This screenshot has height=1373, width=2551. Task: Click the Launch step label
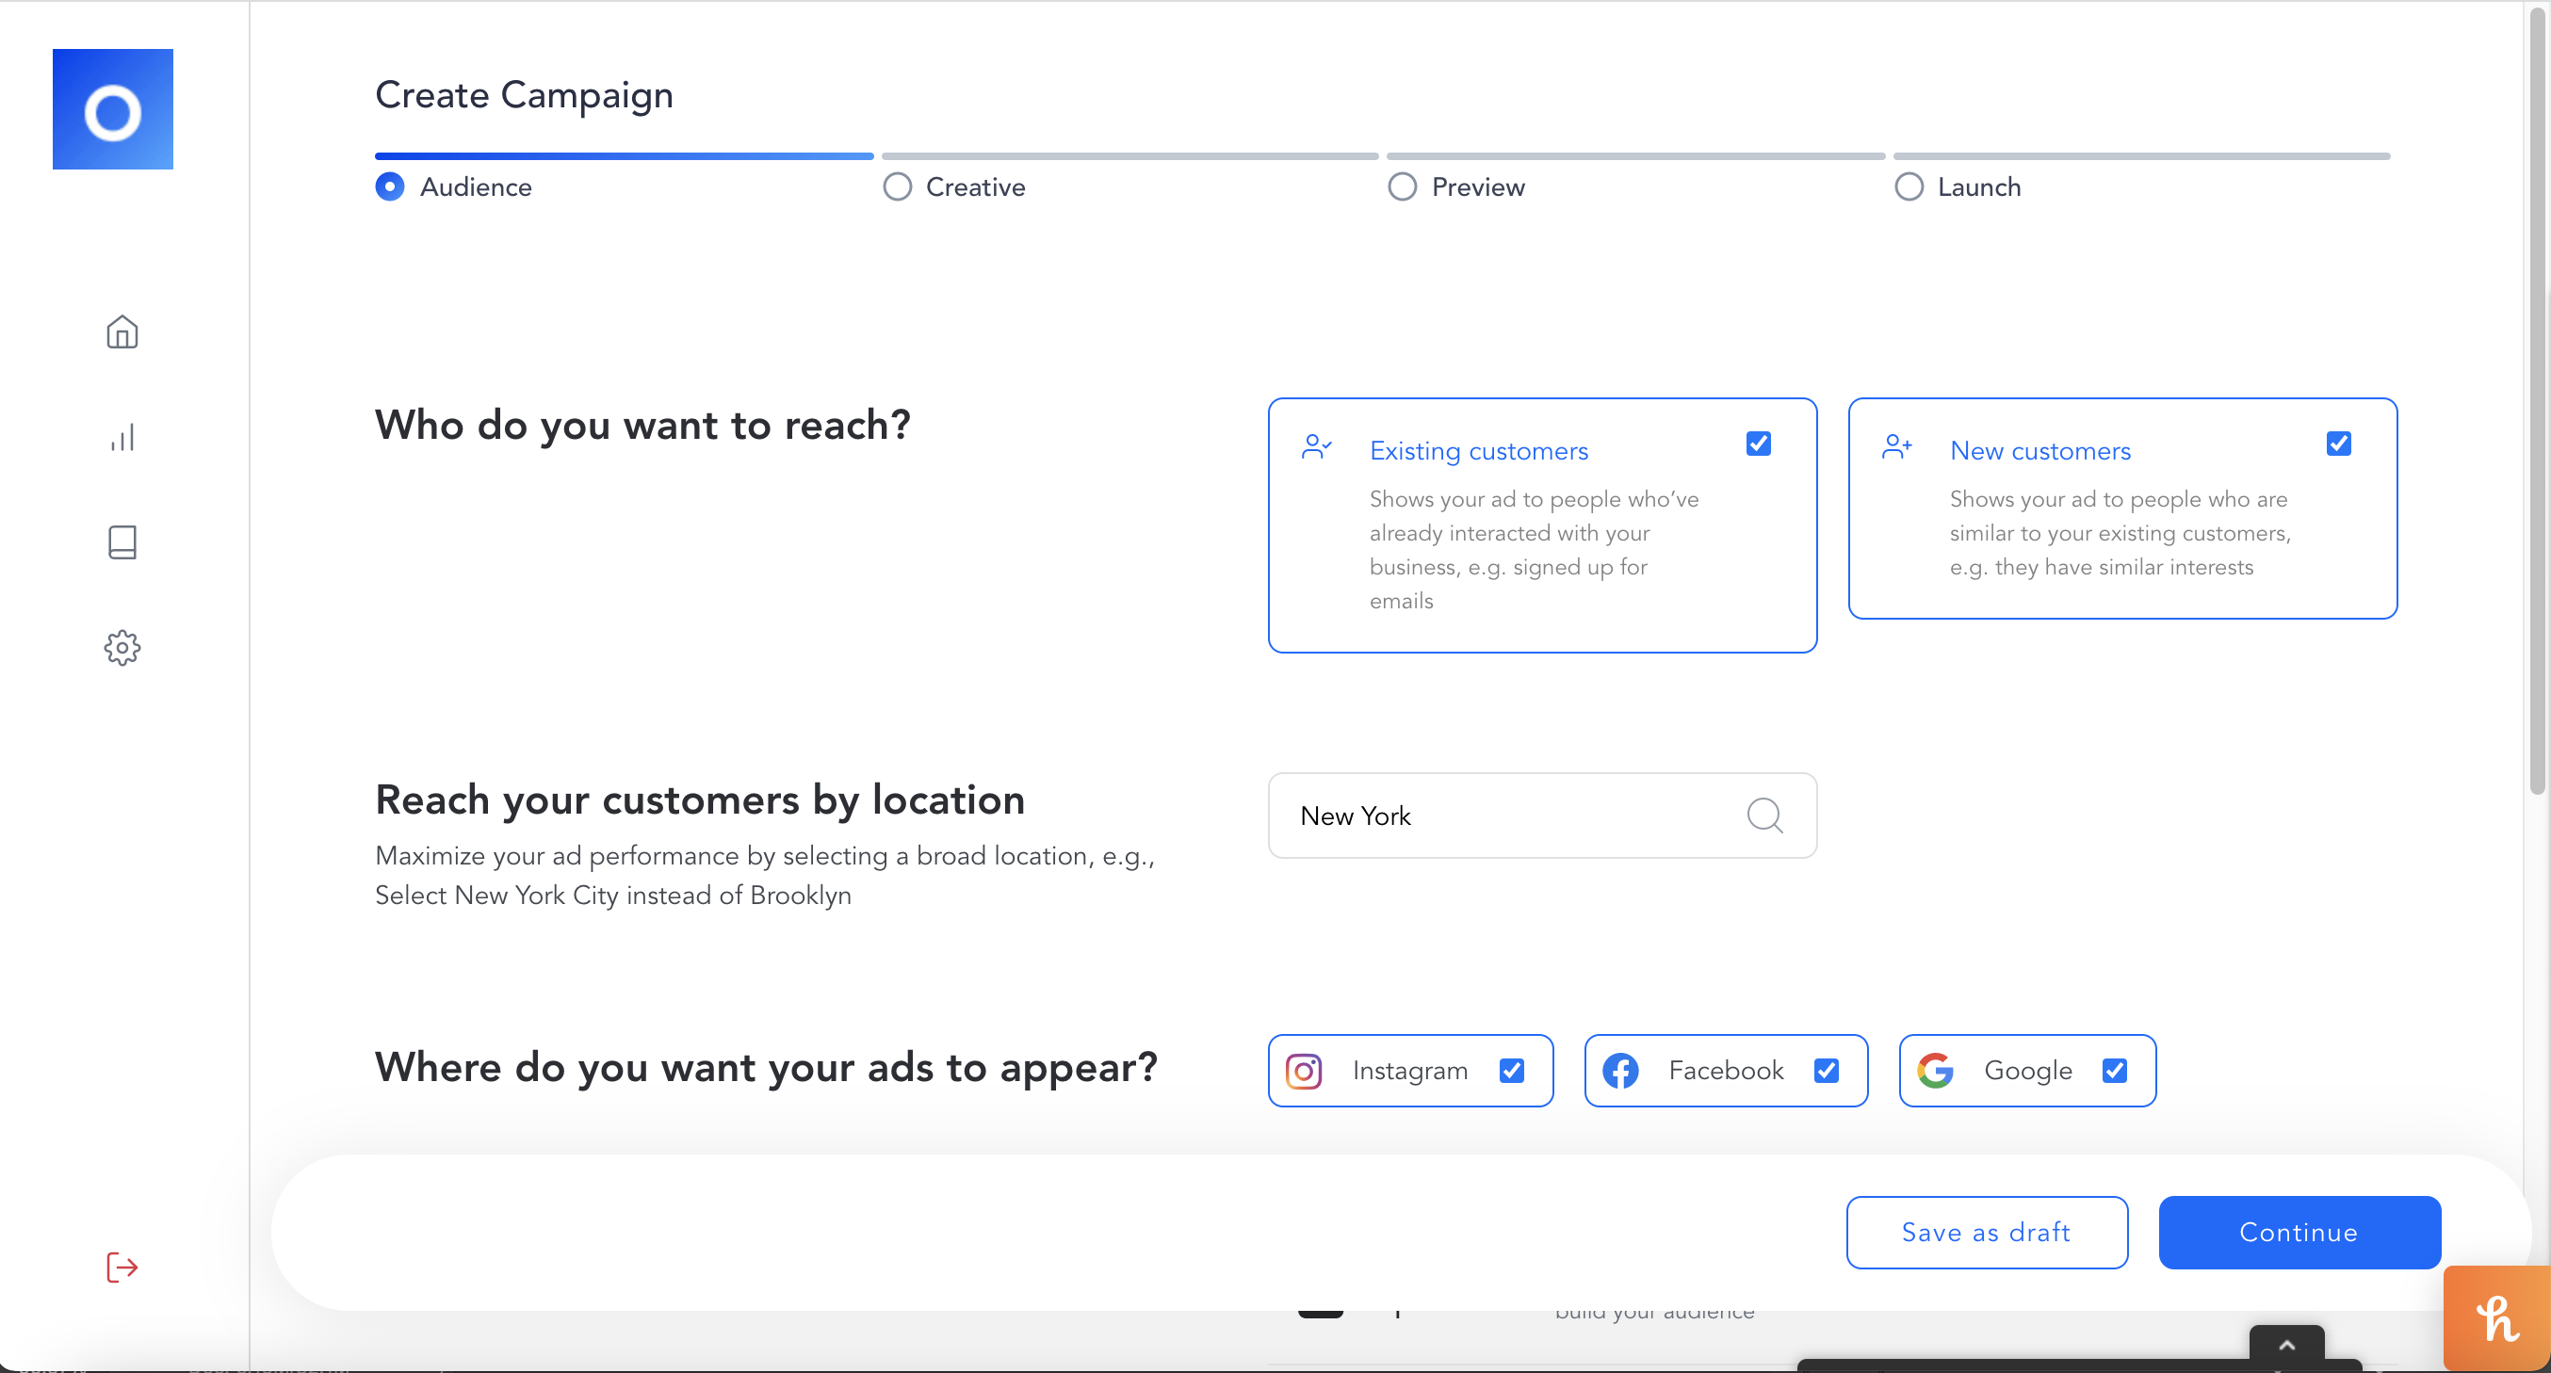1978,187
